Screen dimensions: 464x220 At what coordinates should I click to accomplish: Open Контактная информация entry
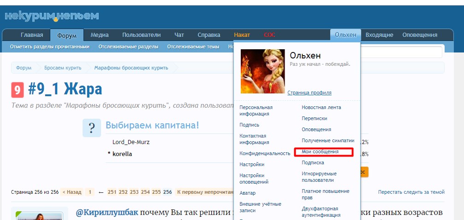(x=254, y=139)
